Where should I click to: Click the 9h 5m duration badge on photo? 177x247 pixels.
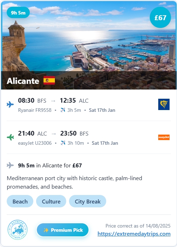coord(18,13)
